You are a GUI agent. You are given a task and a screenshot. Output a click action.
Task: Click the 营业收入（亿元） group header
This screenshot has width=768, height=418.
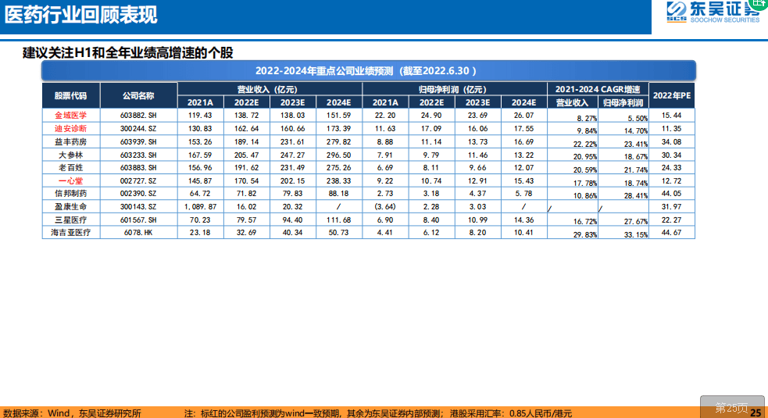[270, 89]
